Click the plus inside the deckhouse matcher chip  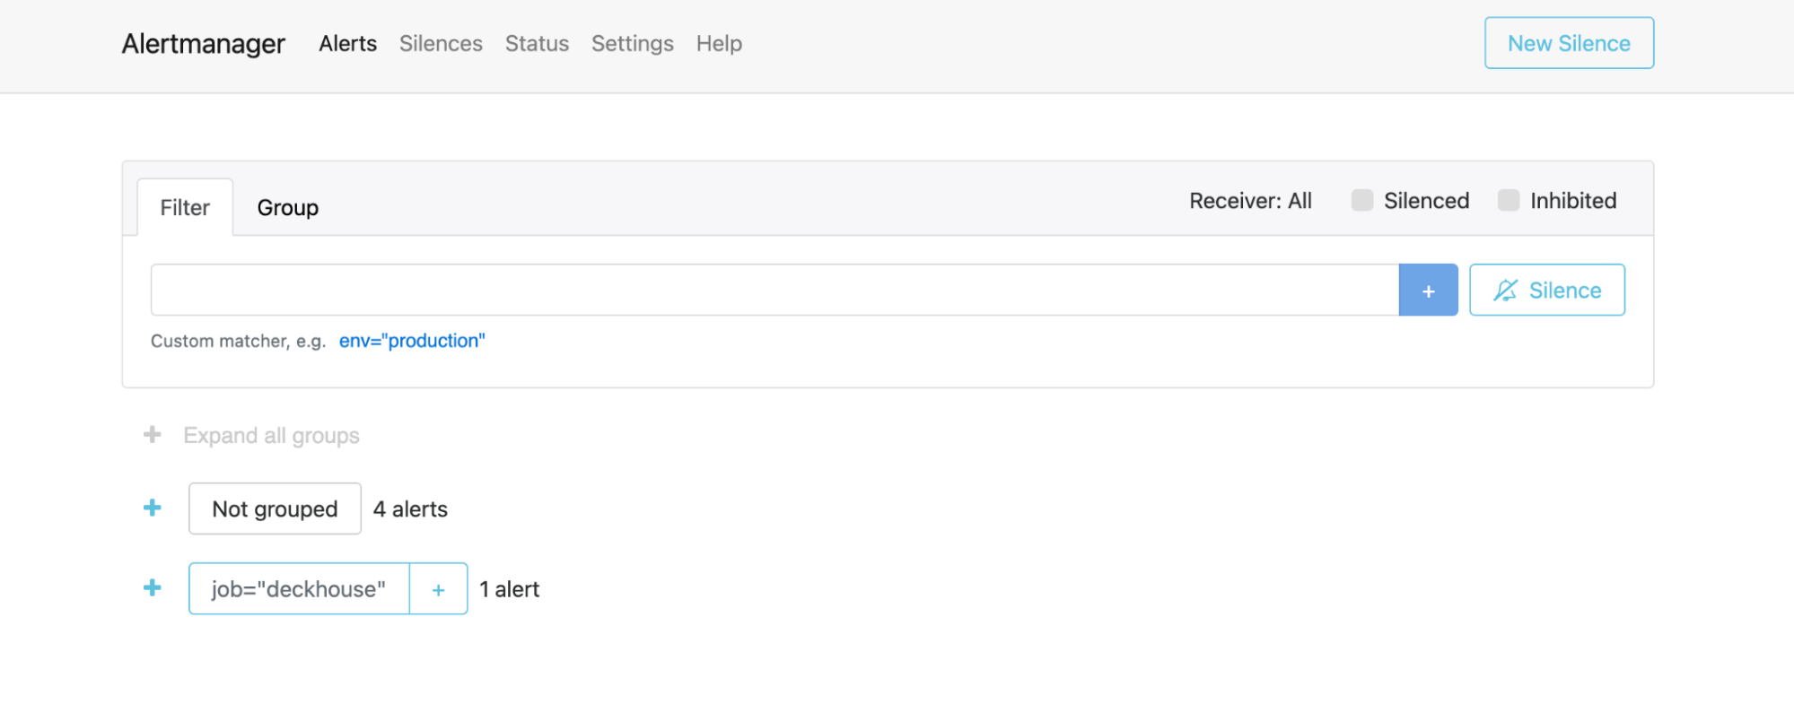(x=438, y=589)
